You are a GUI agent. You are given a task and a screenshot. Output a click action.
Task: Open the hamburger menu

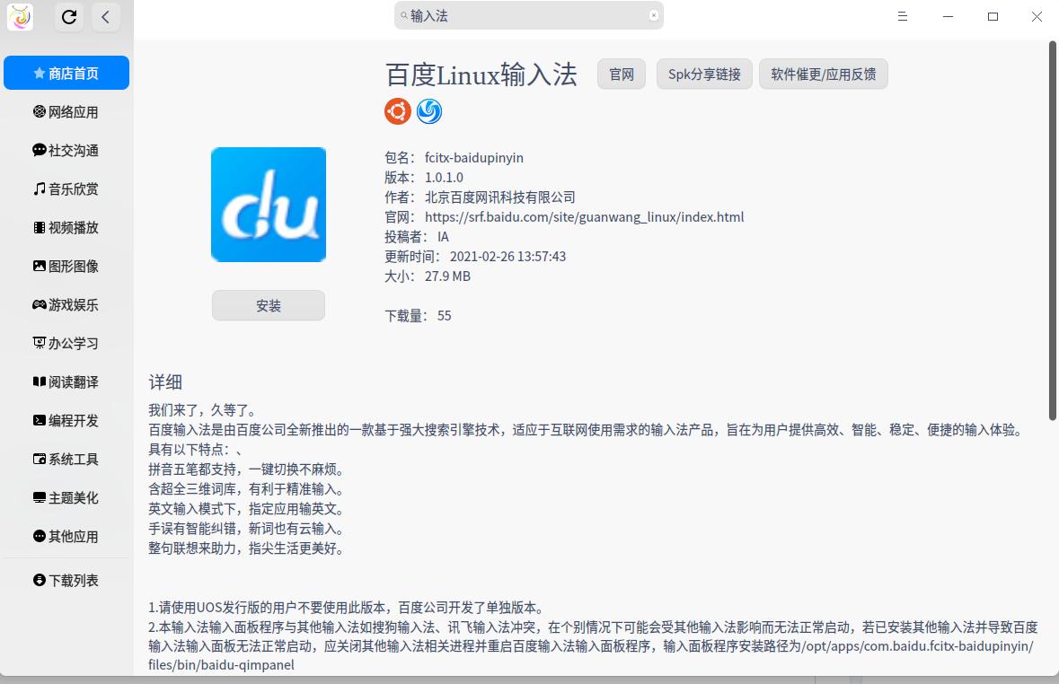click(902, 16)
